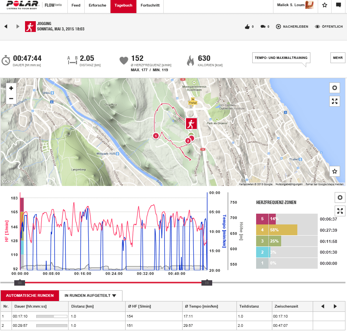Switch to the Tagebuch tab
The width and height of the screenshot is (347, 333).
click(x=123, y=6)
